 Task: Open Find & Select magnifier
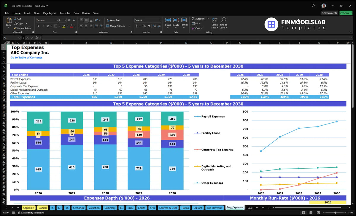click(x=223, y=20)
